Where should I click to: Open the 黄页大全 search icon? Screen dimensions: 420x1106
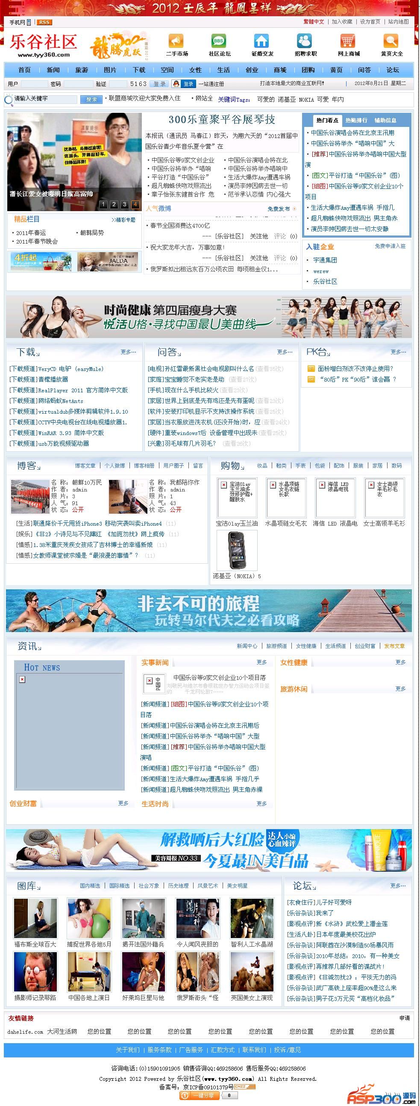coord(391,41)
